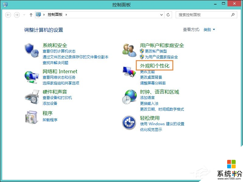243x182 pixels.
Task: Click the Ease of Access icon
Action: (129, 122)
